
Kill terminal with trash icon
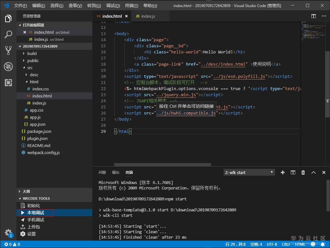click(x=303, y=172)
